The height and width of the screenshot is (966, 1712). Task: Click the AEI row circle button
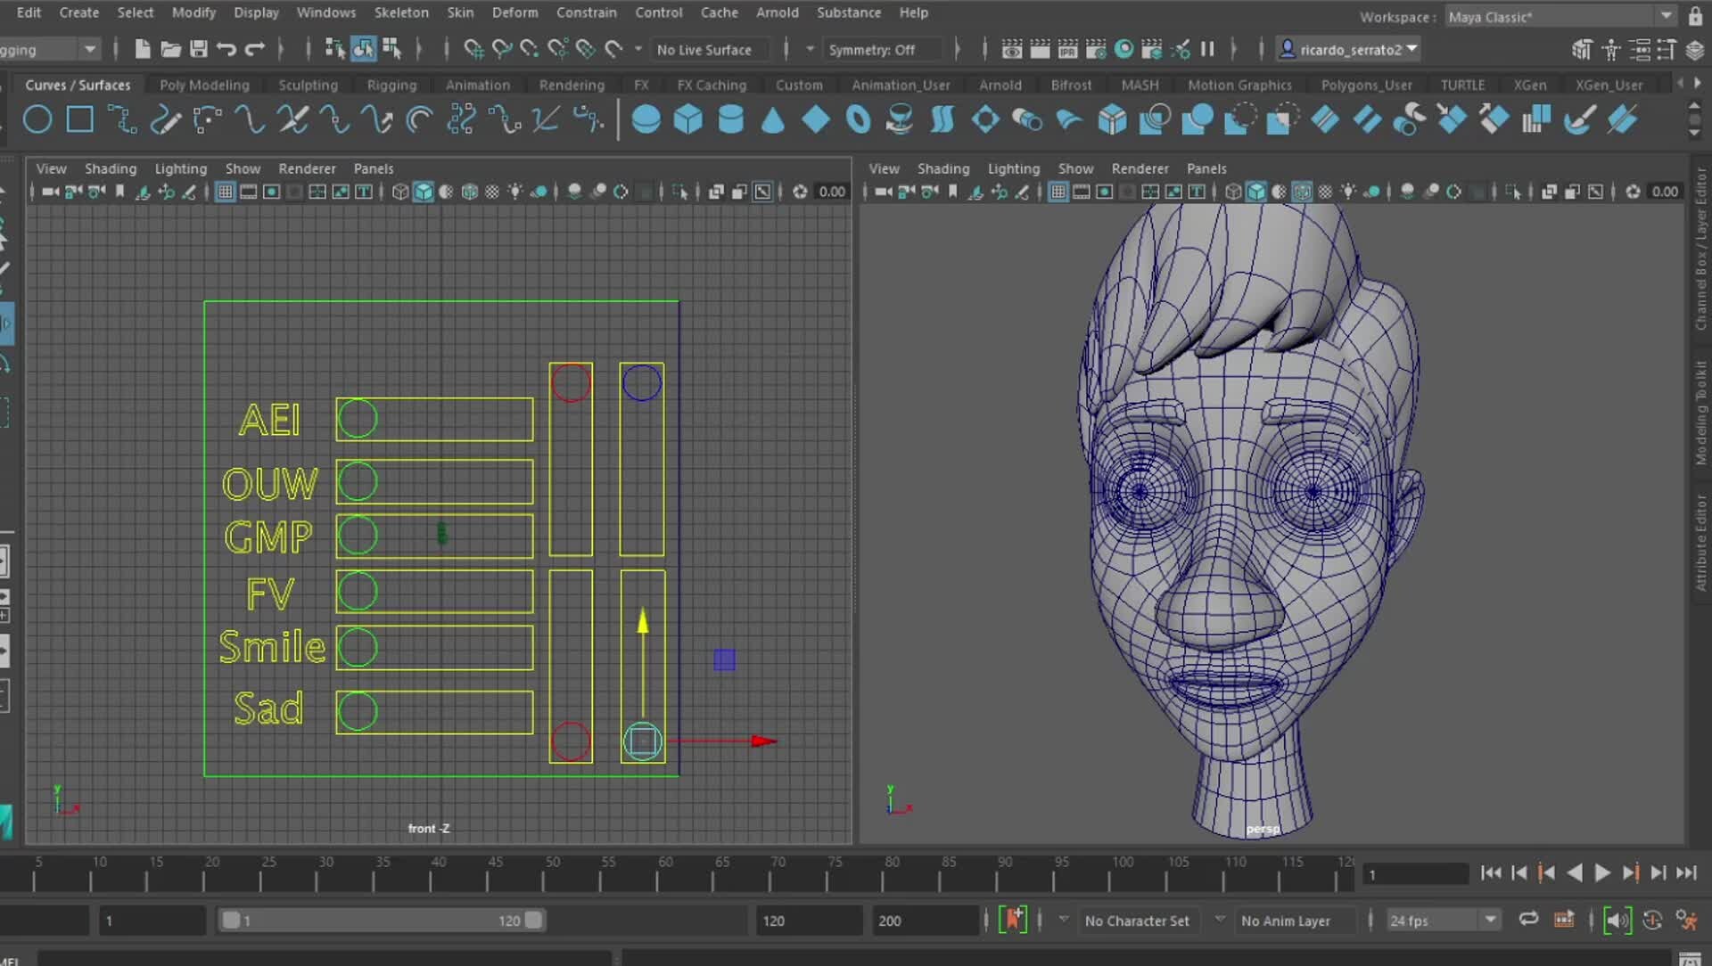pyautogui.click(x=358, y=420)
